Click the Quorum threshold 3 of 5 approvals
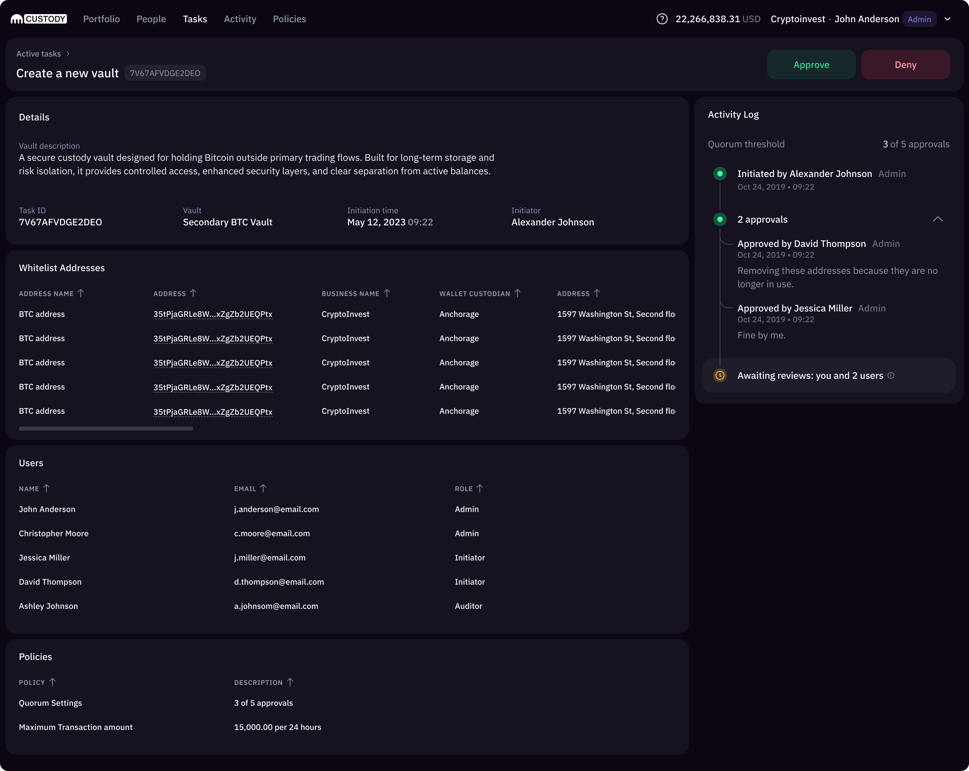 [916, 144]
